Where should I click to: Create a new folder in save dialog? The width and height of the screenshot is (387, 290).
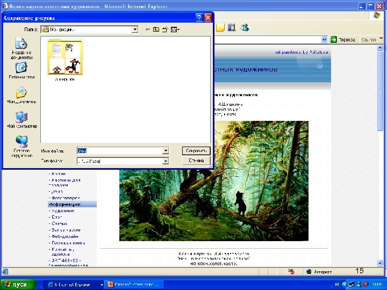click(x=165, y=30)
